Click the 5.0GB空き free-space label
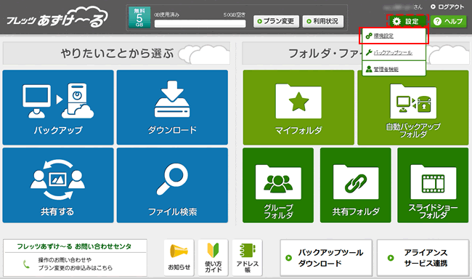 (x=235, y=15)
